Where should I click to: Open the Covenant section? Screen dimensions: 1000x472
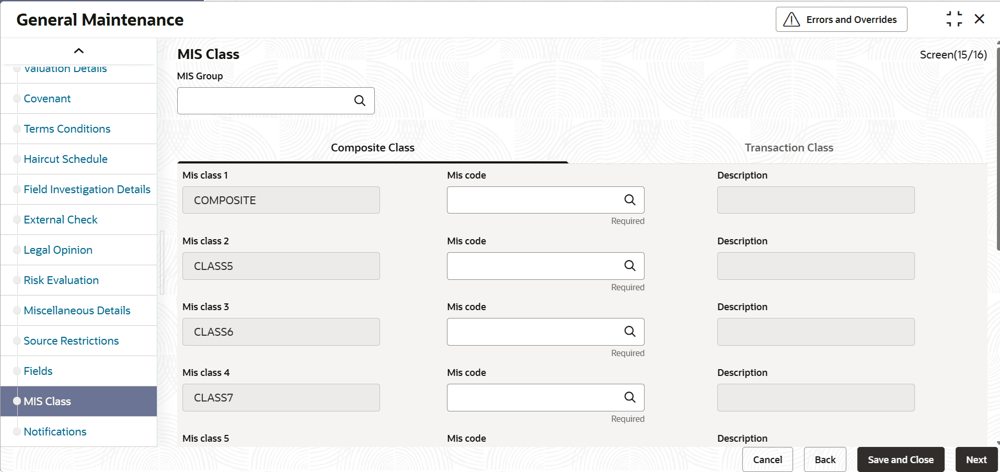[x=47, y=99]
